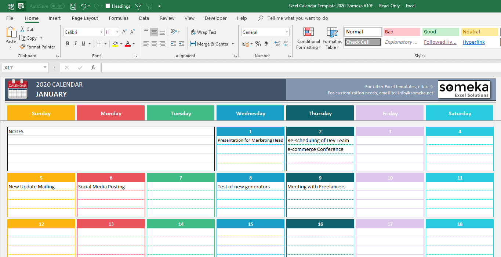501x257 pixels.
Task: Apply the Neutral cell style
Action: (x=479, y=32)
